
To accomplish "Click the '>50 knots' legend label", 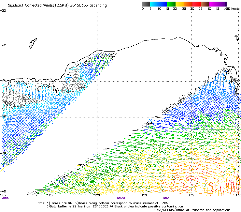I will point(232,9).
